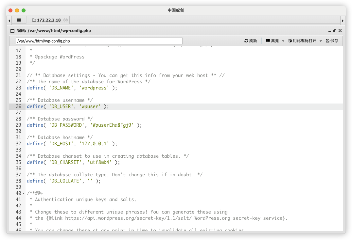Screen dimensions: 352x240
Task: Minimize the wp-config.php editor panel
Action: (x=329, y=31)
